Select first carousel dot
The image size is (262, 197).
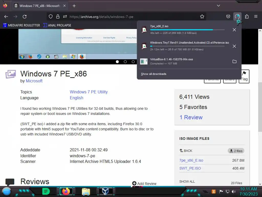click(117, 62)
